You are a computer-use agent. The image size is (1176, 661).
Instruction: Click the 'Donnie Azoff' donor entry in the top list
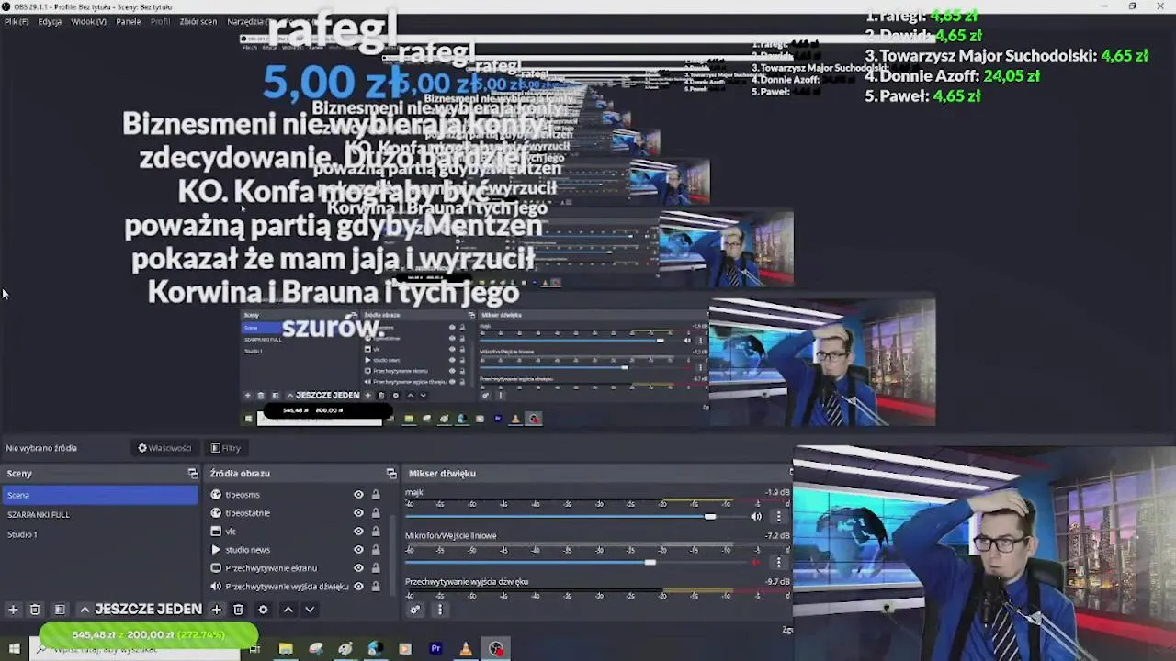[x=952, y=76]
